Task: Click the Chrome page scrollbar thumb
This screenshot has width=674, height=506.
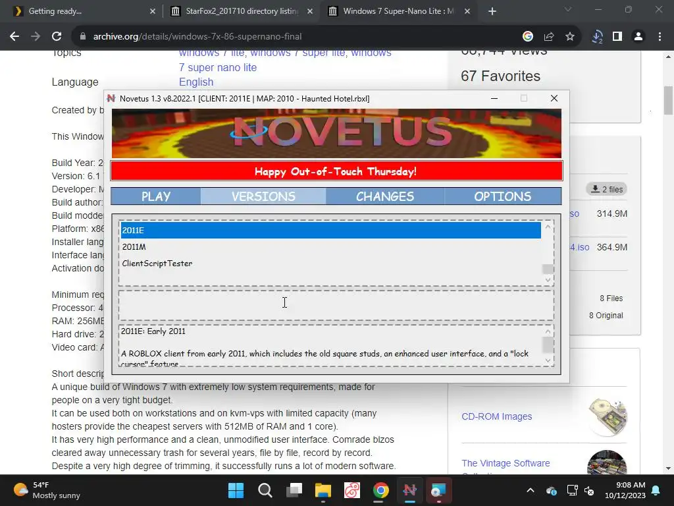Action: click(x=669, y=101)
